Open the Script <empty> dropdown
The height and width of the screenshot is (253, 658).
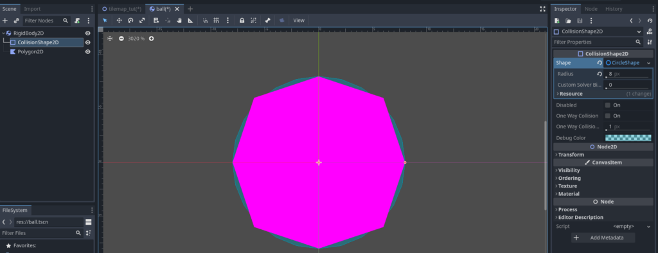click(628, 226)
